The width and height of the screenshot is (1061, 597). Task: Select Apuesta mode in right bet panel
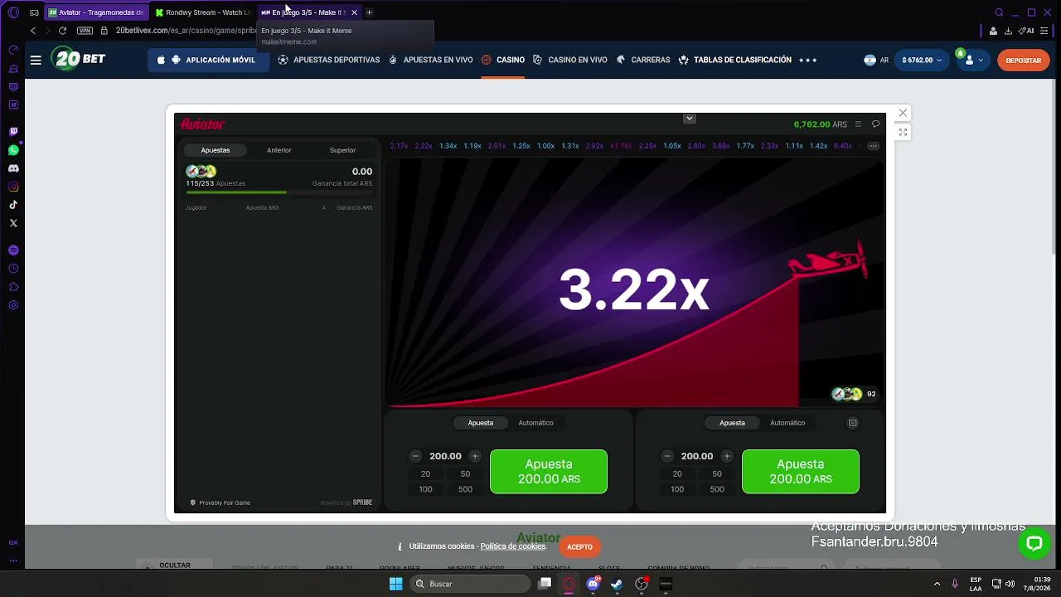coord(732,423)
